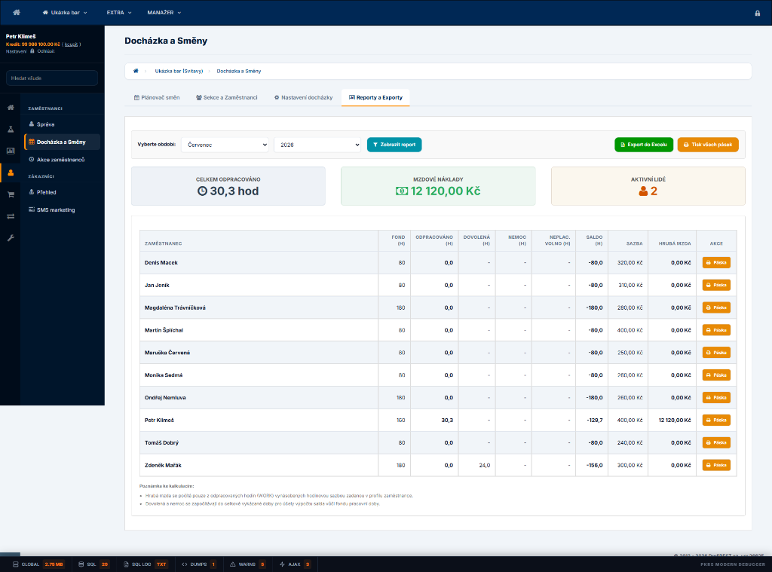772x572 pixels.
Task: Focus the Hledat všude search field
Action: pos(52,78)
